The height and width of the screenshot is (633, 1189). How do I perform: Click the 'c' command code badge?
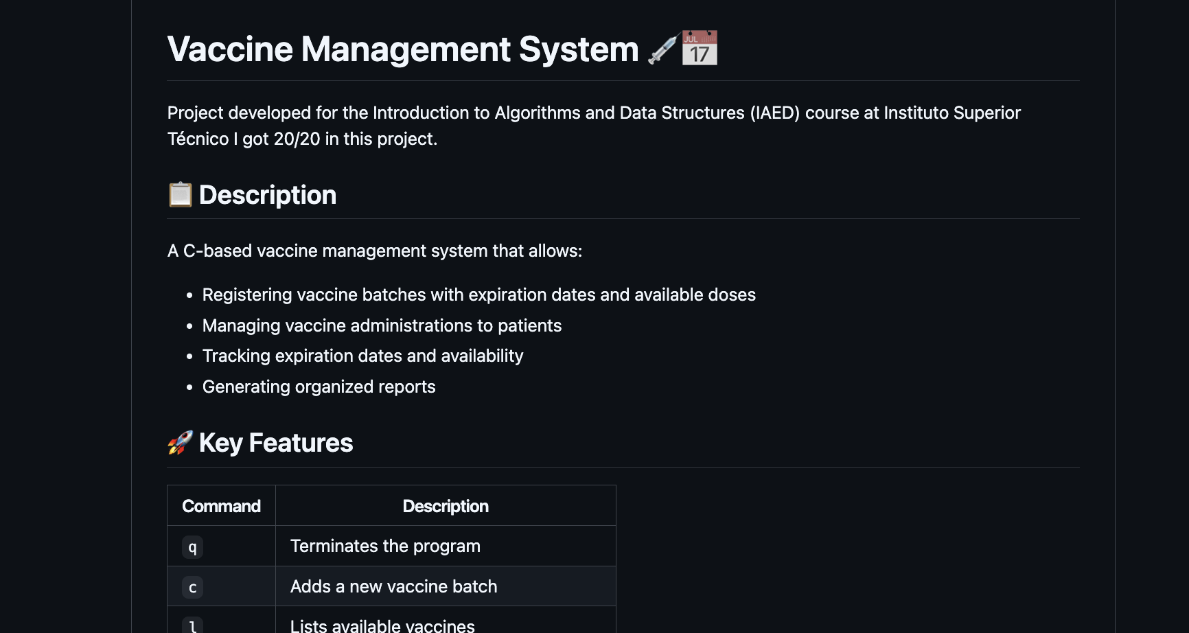tap(192, 588)
